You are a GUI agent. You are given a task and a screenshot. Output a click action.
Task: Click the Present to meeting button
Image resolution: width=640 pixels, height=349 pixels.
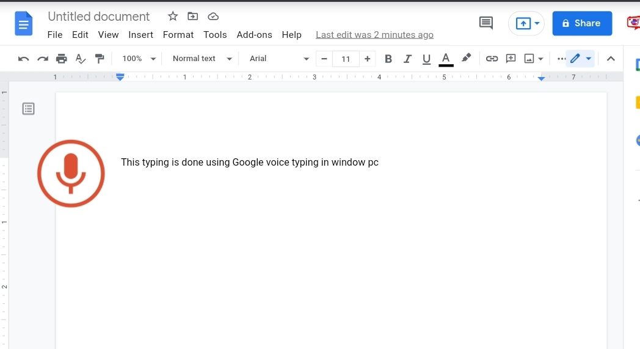point(523,23)
